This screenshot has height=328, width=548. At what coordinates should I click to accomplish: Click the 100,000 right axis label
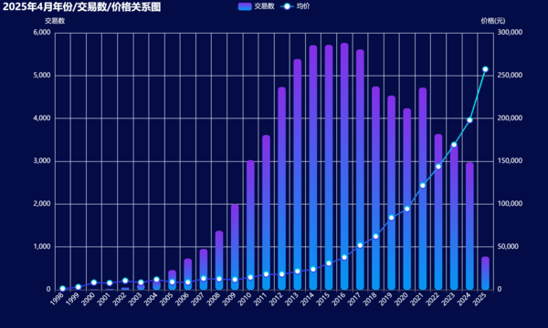click(x=510, y=203)
